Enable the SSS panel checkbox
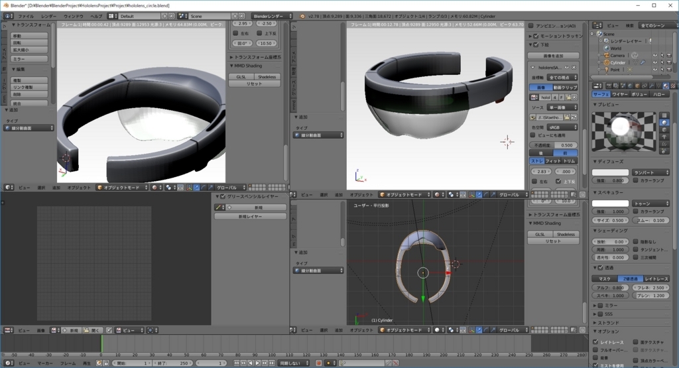The image size is (679, 368). pos(601,314)
